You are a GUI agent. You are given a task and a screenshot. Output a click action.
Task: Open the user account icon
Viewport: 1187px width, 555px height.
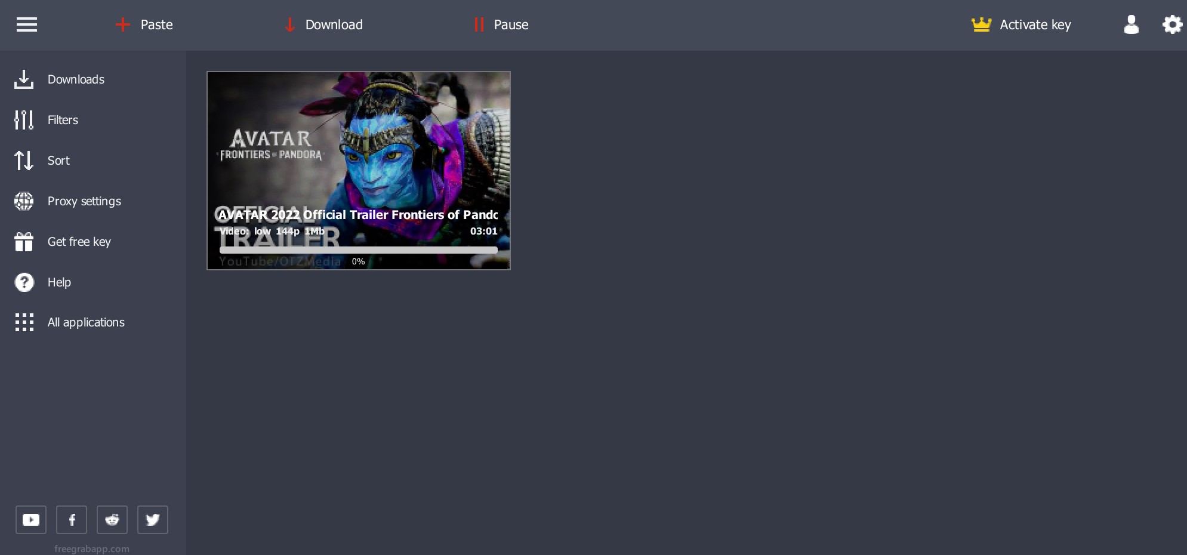coord(1131,24)
